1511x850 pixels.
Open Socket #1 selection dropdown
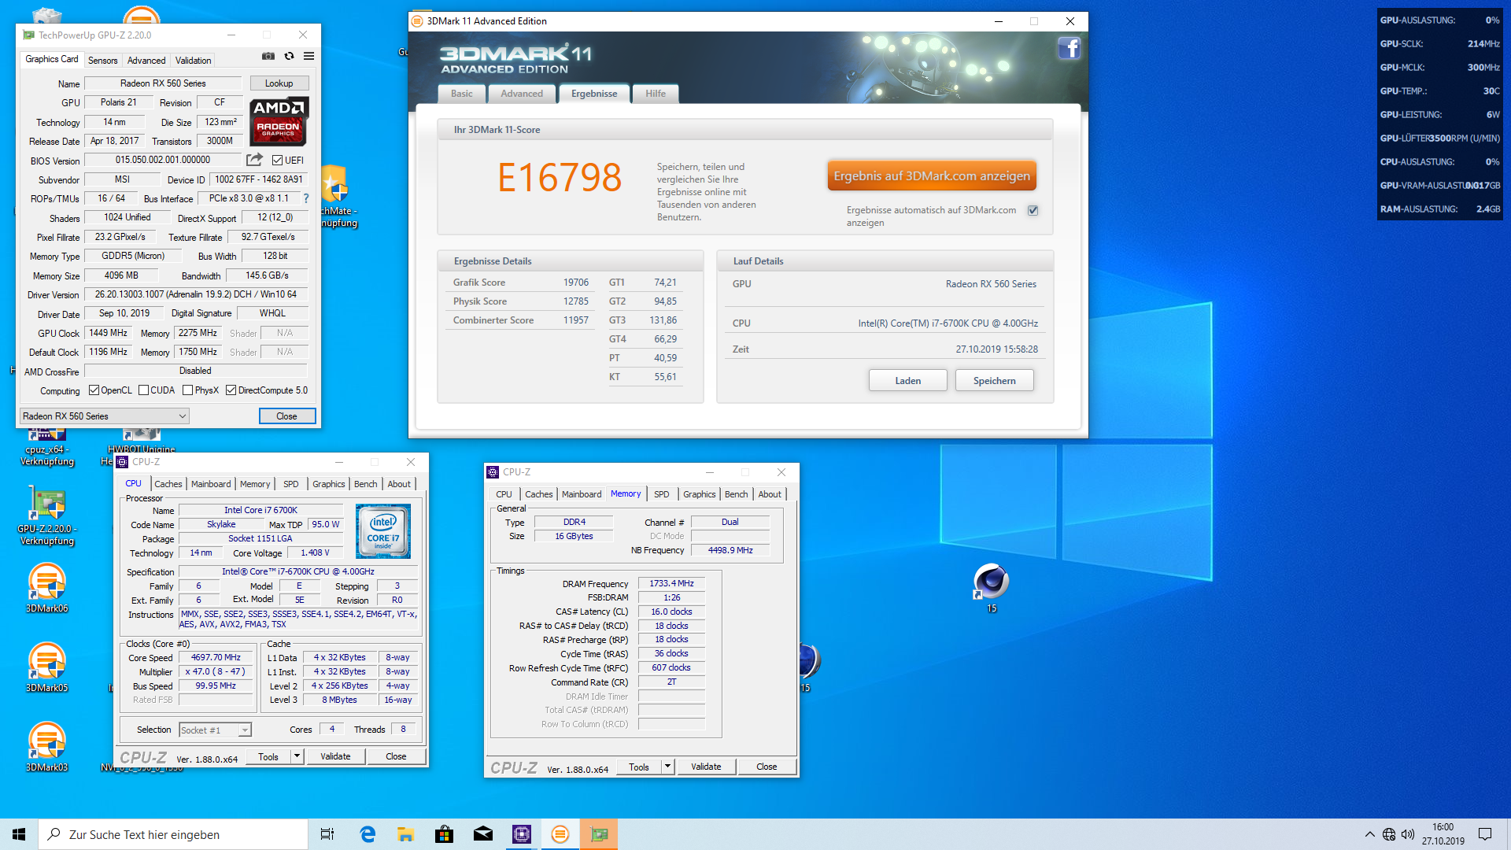pyautogui.click(x=215, y=730)
